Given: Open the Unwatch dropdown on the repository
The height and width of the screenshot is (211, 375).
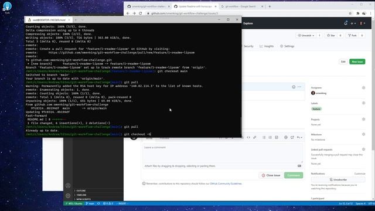Looking at the screenshot, I should [x=306, y=35].
